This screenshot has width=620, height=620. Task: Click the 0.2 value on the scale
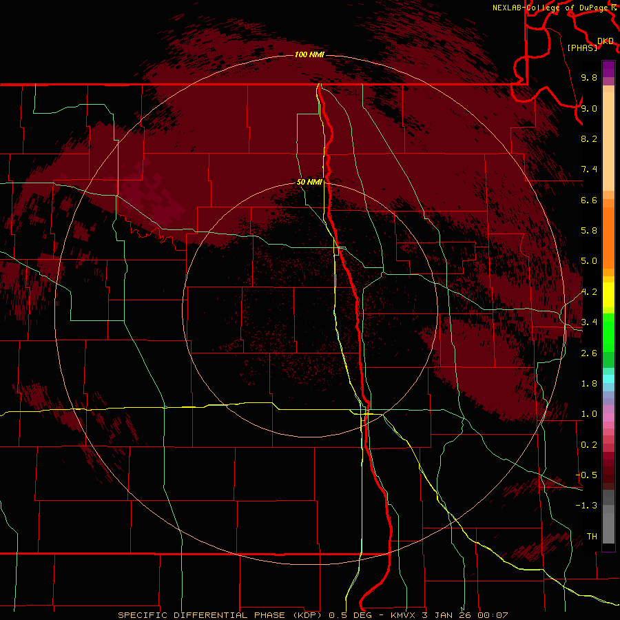589,445
